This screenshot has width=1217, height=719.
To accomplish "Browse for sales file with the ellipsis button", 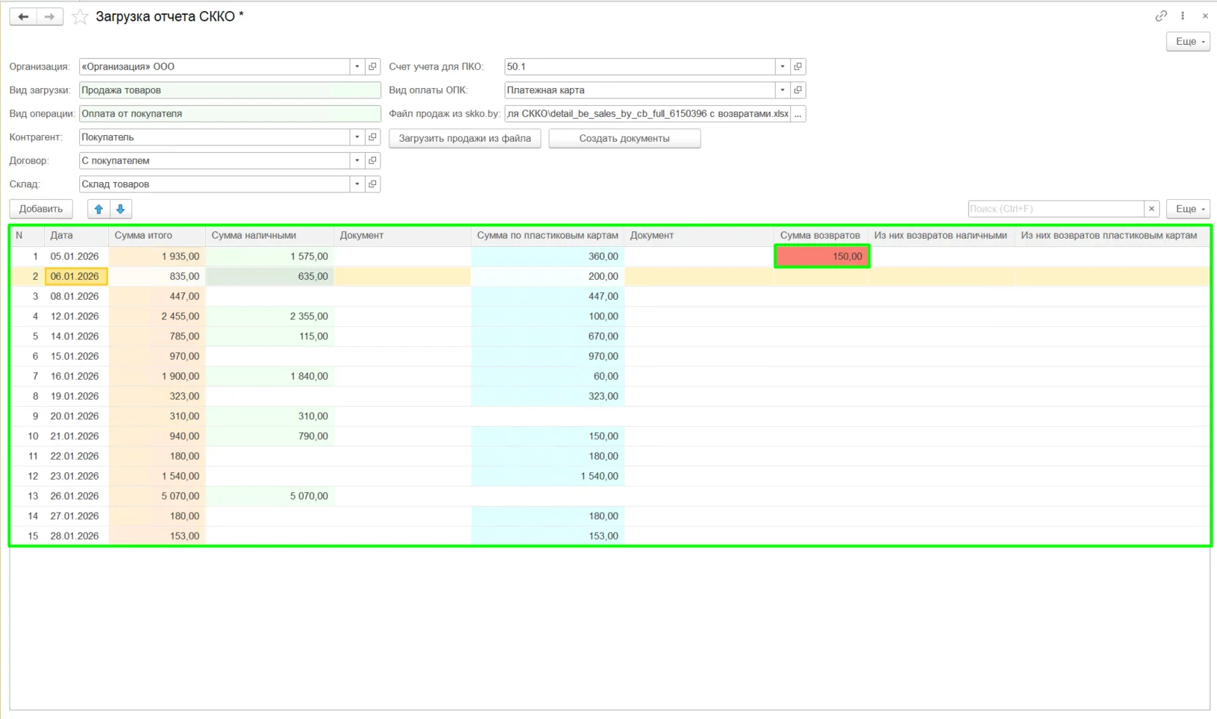I will click(798, 114).
